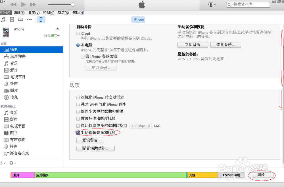Click the 同步 sync button

(261, 175)
